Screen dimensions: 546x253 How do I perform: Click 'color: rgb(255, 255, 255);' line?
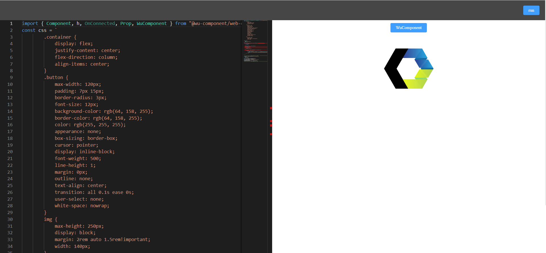90,125
